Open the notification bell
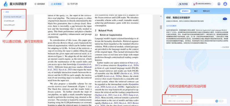This screenshot has width=230, height=106. (219, 4)
